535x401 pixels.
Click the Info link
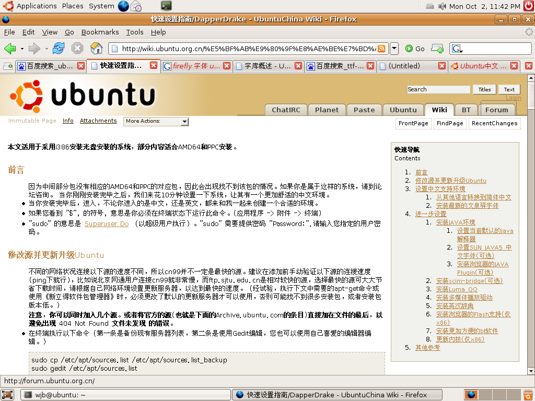(x=68, y=121)
